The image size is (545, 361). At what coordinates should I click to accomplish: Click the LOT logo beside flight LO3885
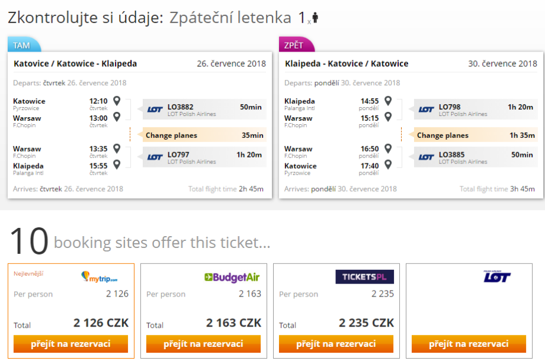point(426,157)
